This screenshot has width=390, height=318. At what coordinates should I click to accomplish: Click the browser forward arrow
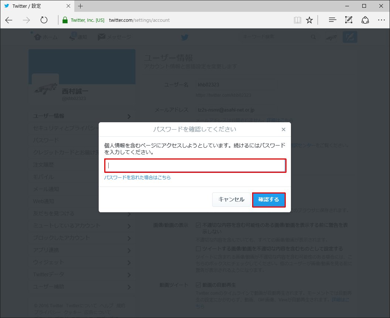(x=26, y=20)
